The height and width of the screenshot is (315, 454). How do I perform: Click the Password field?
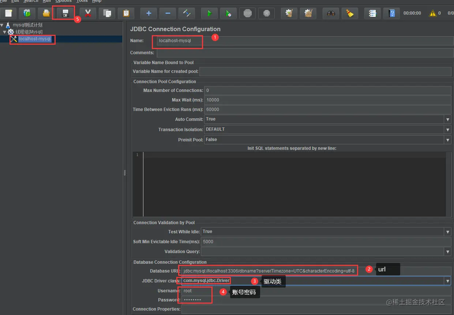click(x=316, y=300)
